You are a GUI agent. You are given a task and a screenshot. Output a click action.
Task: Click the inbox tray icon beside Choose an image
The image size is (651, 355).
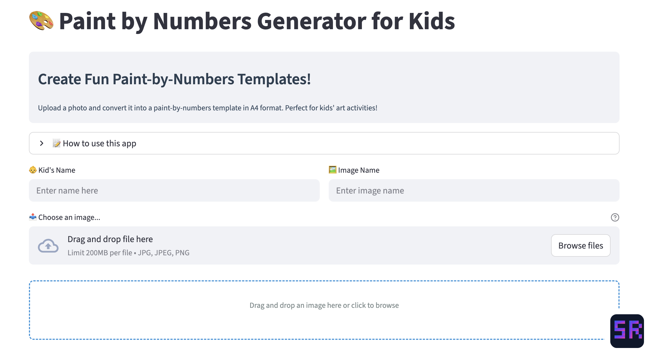[33, 217]
